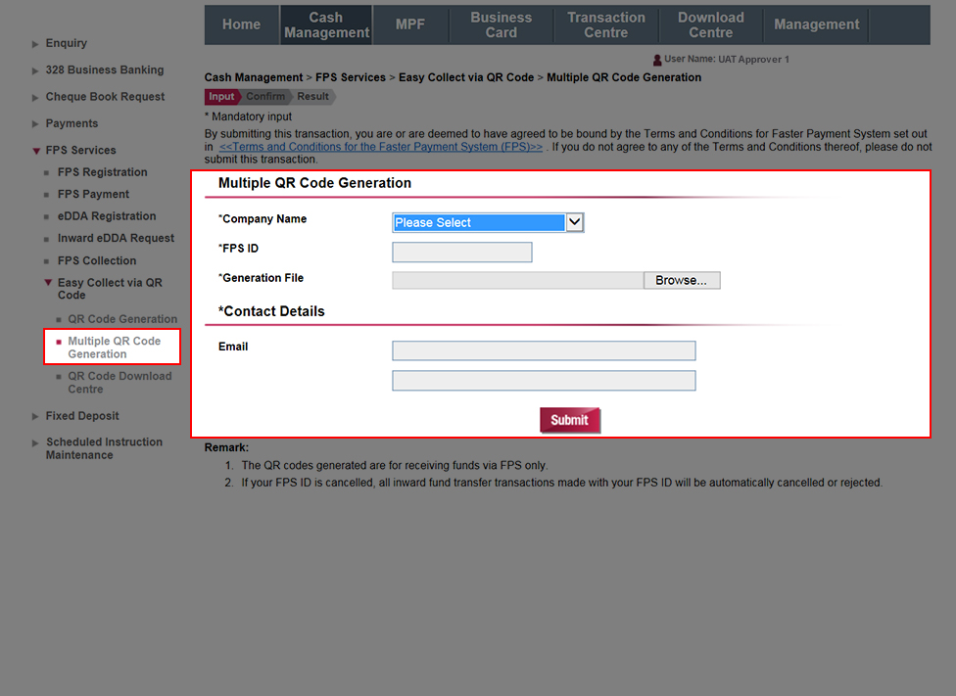Click the first Email input field
The width and height of the screenshot is (956, 696).
click(x=544, y=350)
